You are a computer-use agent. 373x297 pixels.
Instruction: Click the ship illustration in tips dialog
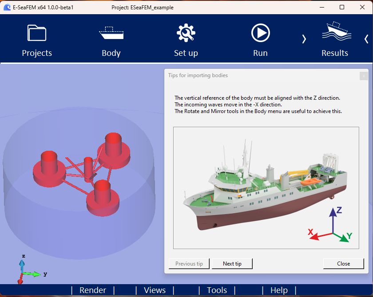(x=266, y=188)
